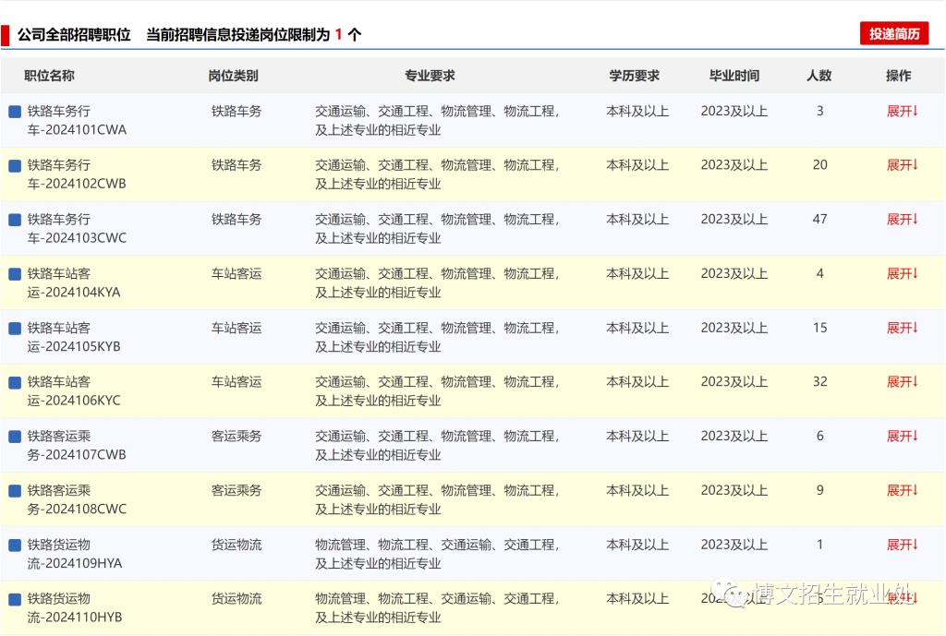Viewport: 946px width, 636px height.
Task: Show details for 铁路客运乘务-2024108CWC
Action: (902, 491)
